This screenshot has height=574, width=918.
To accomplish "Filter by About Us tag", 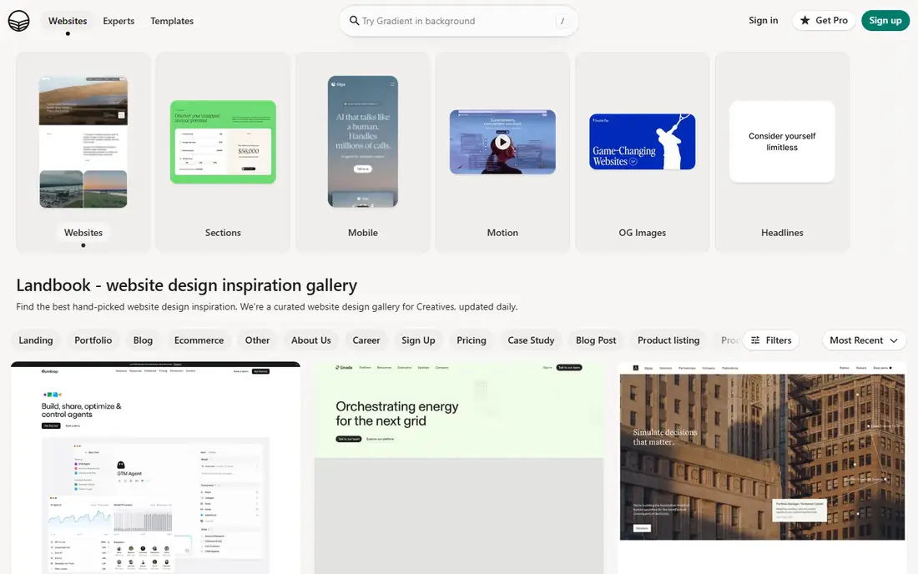I will pyautogui.click(x=311, y=340).
